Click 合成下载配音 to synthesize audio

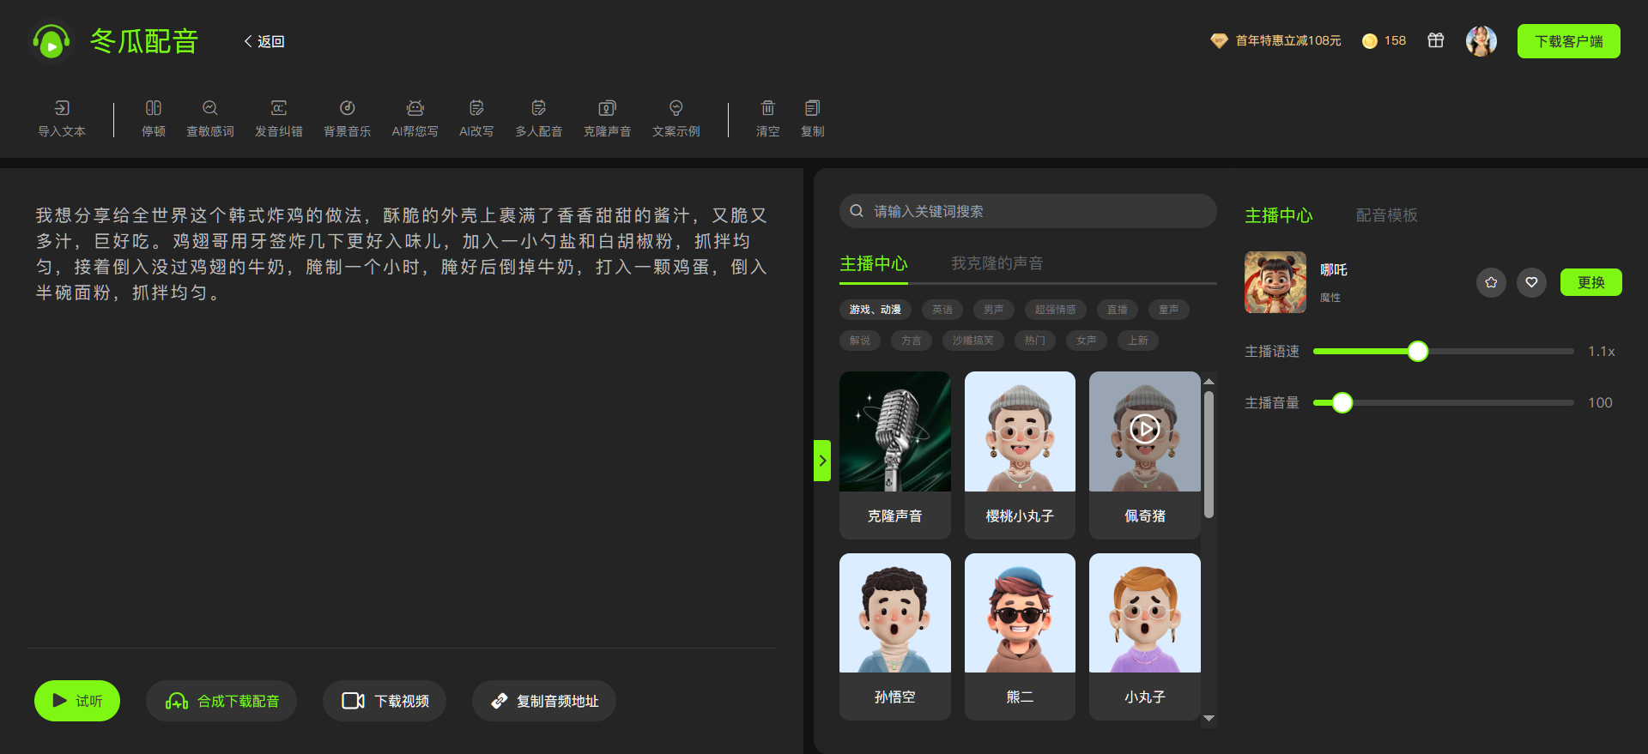coord(221,701)
